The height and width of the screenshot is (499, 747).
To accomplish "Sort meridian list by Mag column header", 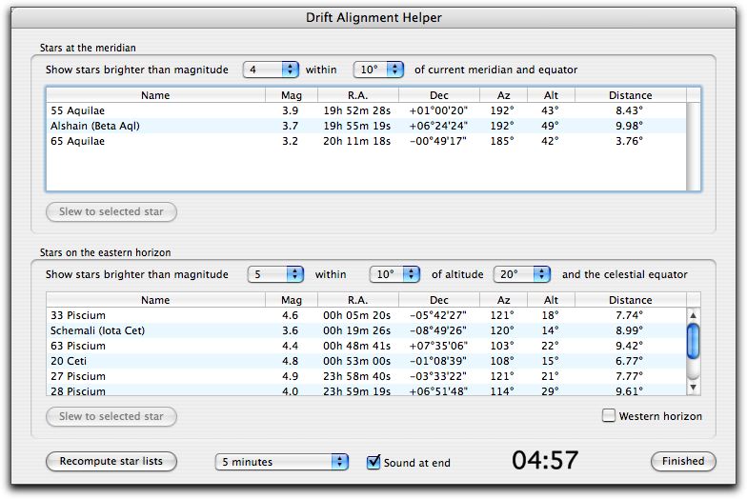I will (x=291, y=95).
